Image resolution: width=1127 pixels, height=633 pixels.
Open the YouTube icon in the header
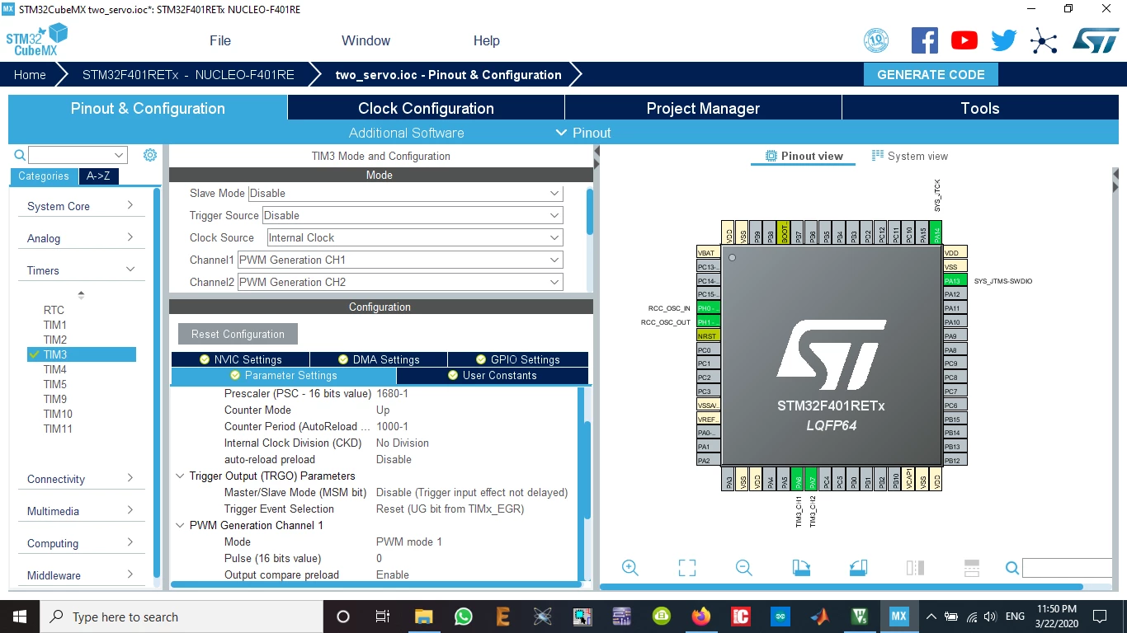[964, 40]
